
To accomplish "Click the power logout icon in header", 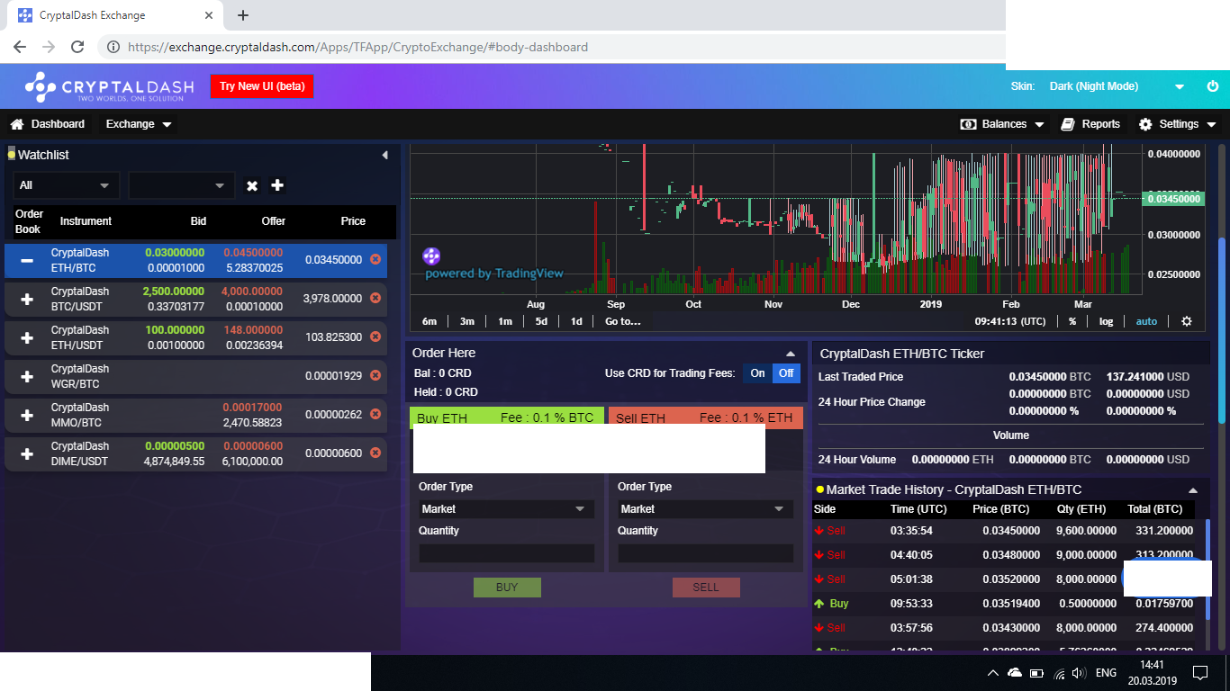I will [x=1213, y=86].
